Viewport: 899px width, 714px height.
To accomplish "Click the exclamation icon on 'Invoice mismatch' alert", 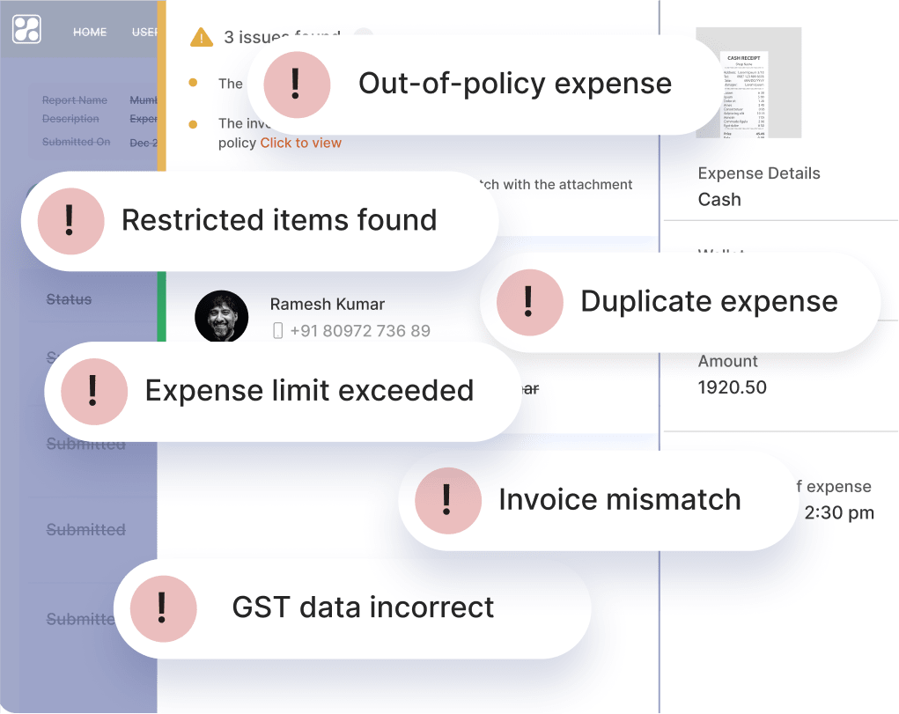I will click(x=446, y=499).
